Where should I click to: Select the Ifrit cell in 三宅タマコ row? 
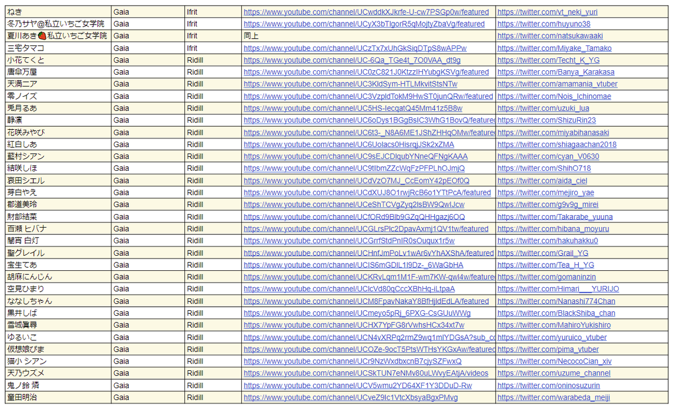213,48
